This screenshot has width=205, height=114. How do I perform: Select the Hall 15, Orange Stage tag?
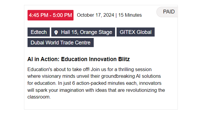[83, 32]
